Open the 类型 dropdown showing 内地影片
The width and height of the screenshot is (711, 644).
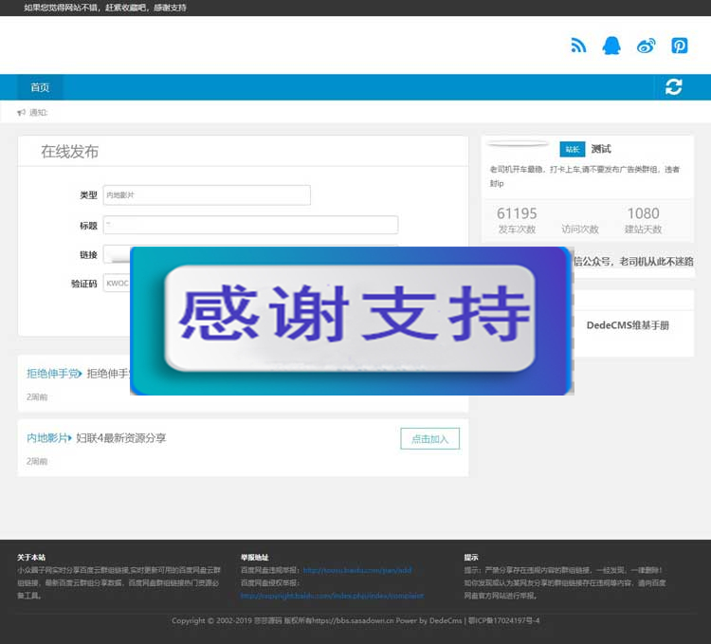point(207,194)
